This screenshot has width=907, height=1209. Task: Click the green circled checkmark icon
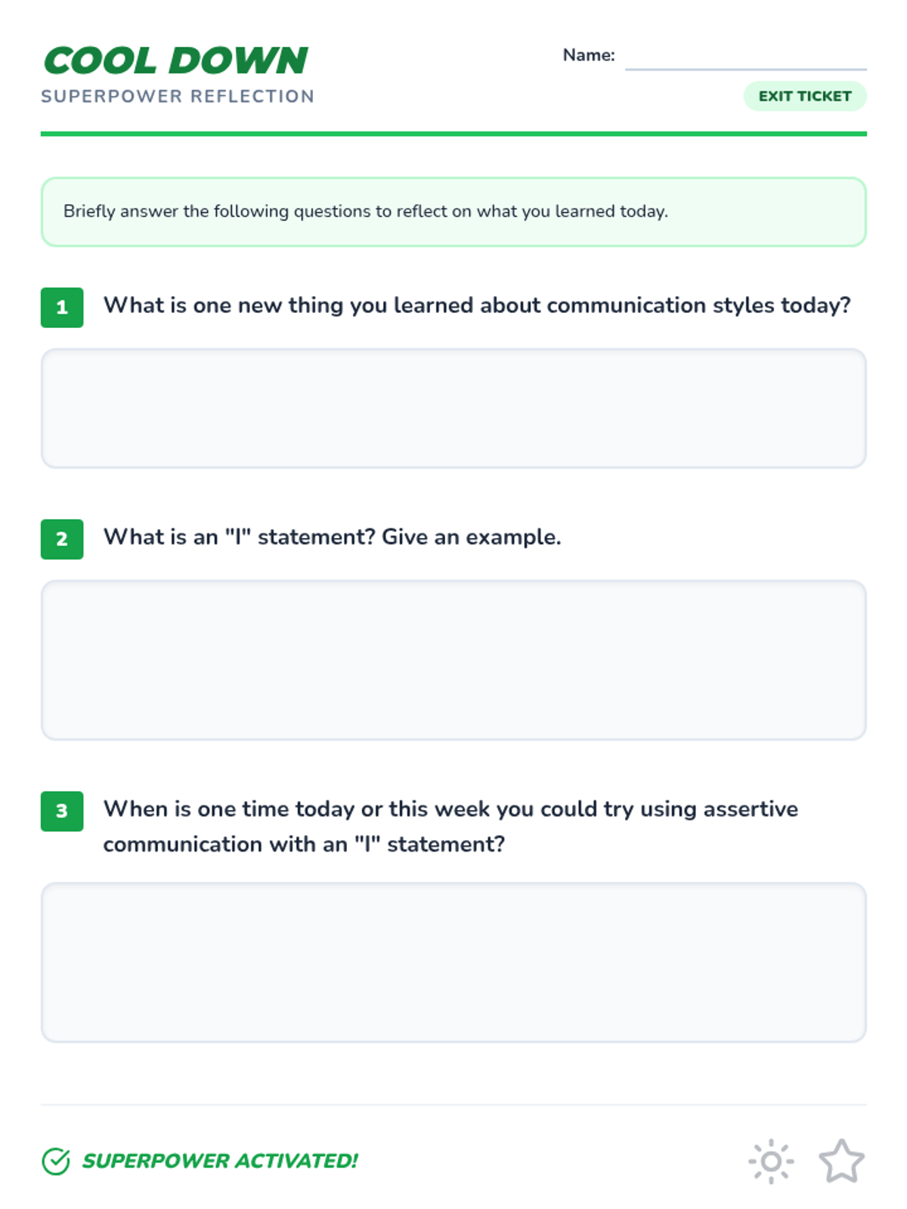tap(56, 1161)
